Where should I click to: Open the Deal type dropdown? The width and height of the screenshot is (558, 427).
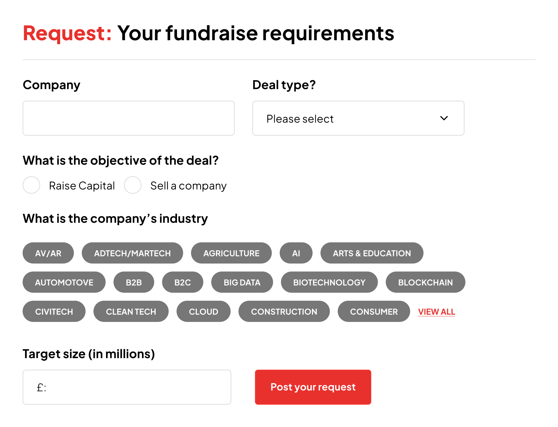pyautogui.click(x=358, y=118)
